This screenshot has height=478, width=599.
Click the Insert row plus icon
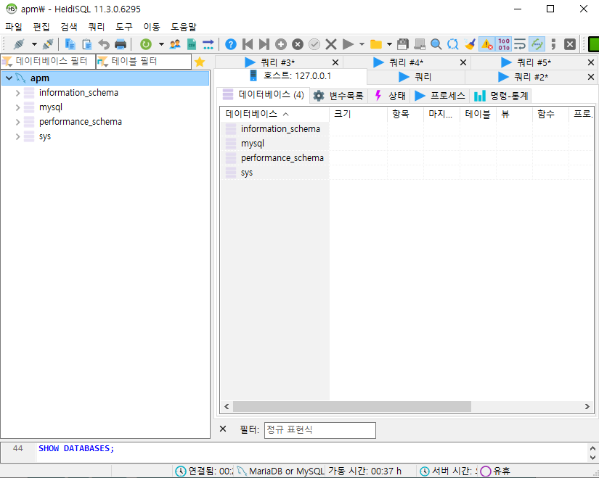281,44
